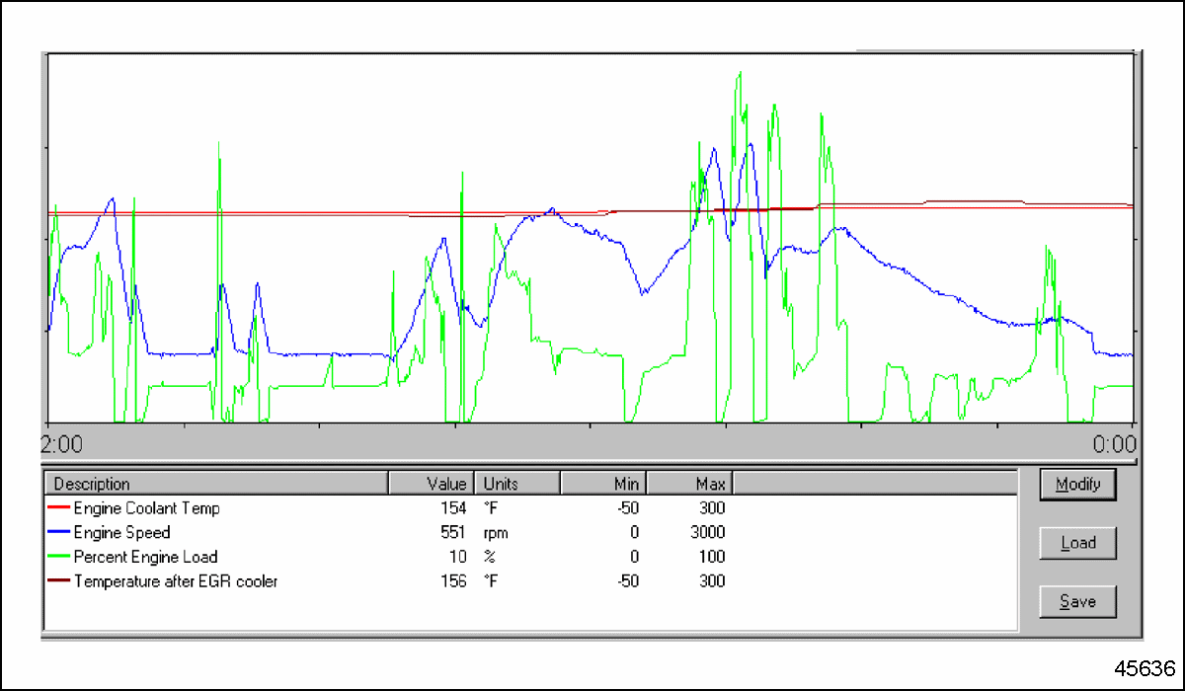
Task: Sort by the Description column header
Action: pyautogui.click(x=215, y=484)
